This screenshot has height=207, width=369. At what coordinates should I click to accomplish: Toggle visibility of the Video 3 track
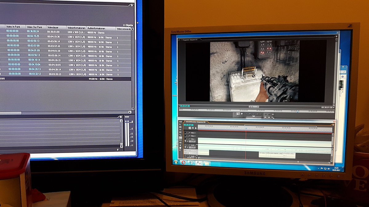click(185, 132)
